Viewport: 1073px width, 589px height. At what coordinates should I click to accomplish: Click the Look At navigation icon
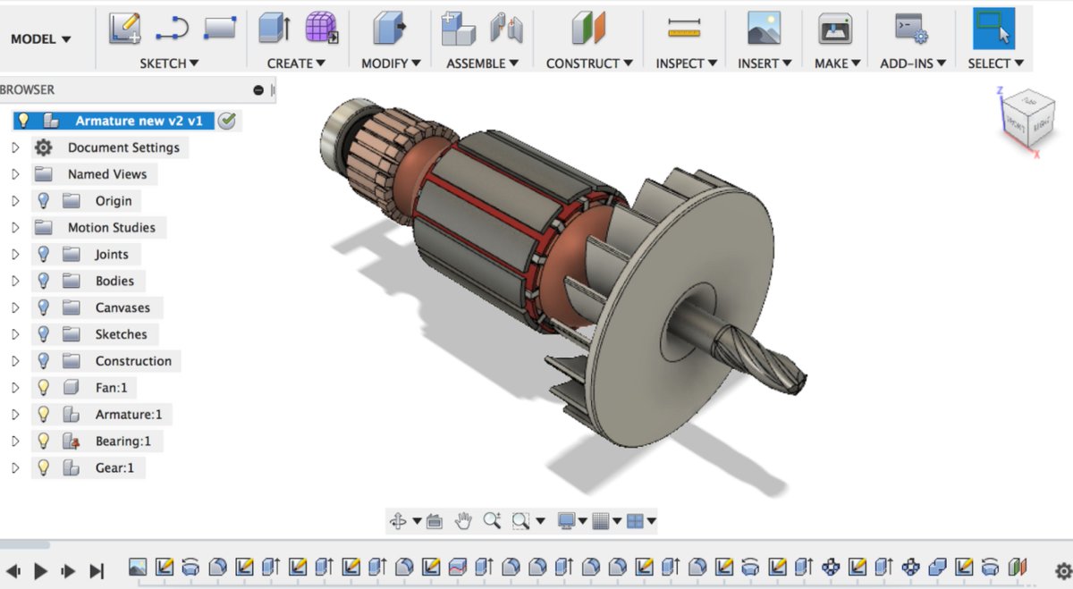click(x=435, y=520)
